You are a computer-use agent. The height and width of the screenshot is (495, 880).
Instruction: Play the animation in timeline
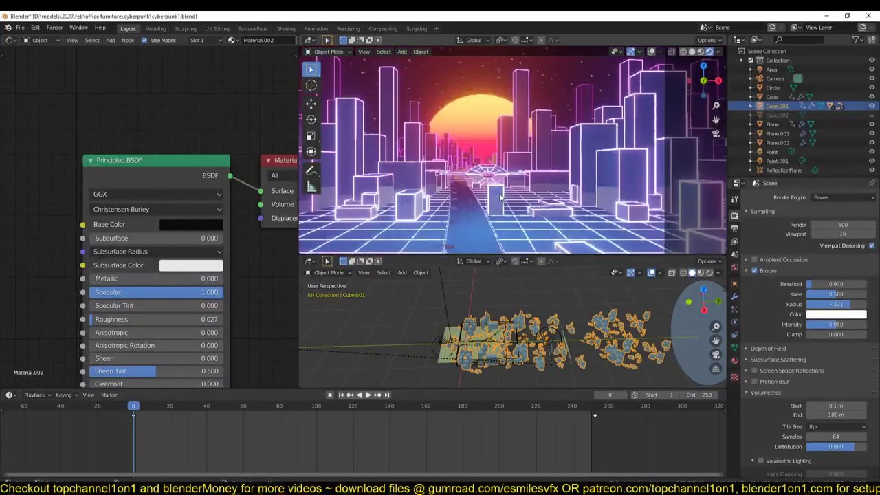[x=368, y=395]
